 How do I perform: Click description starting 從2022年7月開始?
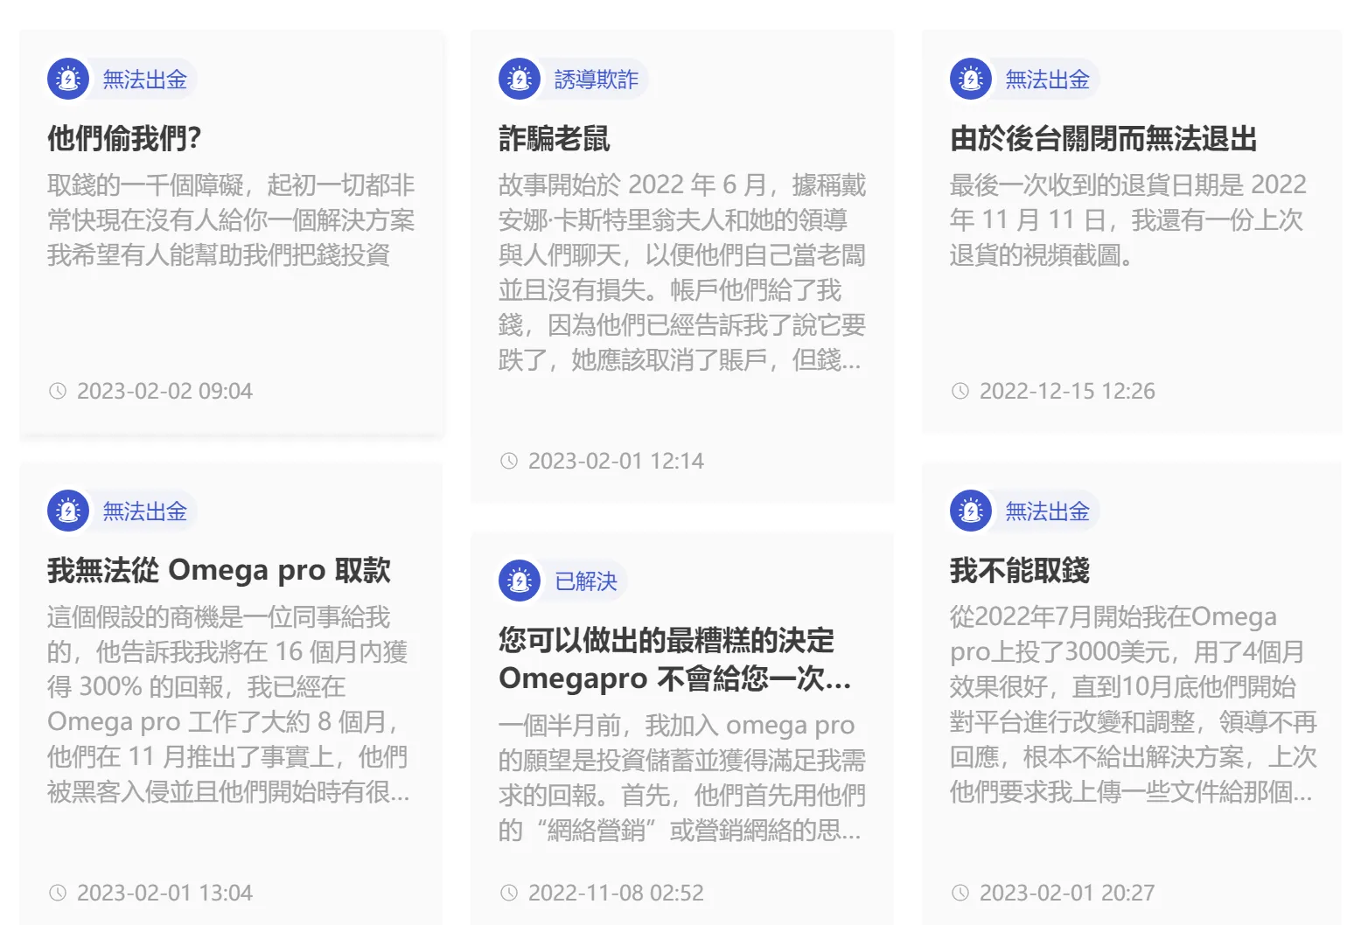[1134, 704]
